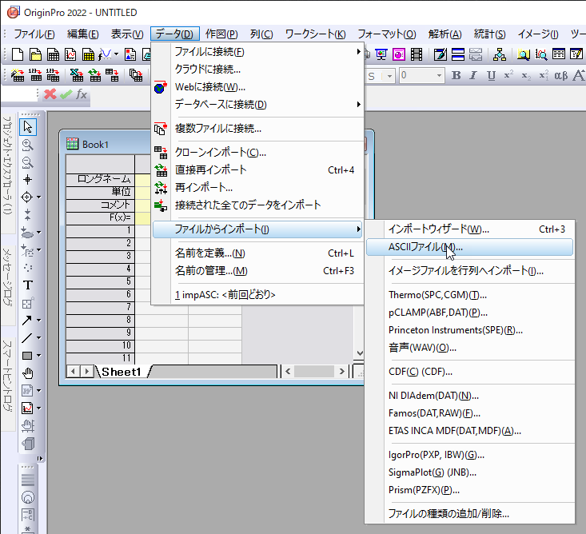
Task: Select クラウドに接続 menu entry
Action: coord(258,69)
